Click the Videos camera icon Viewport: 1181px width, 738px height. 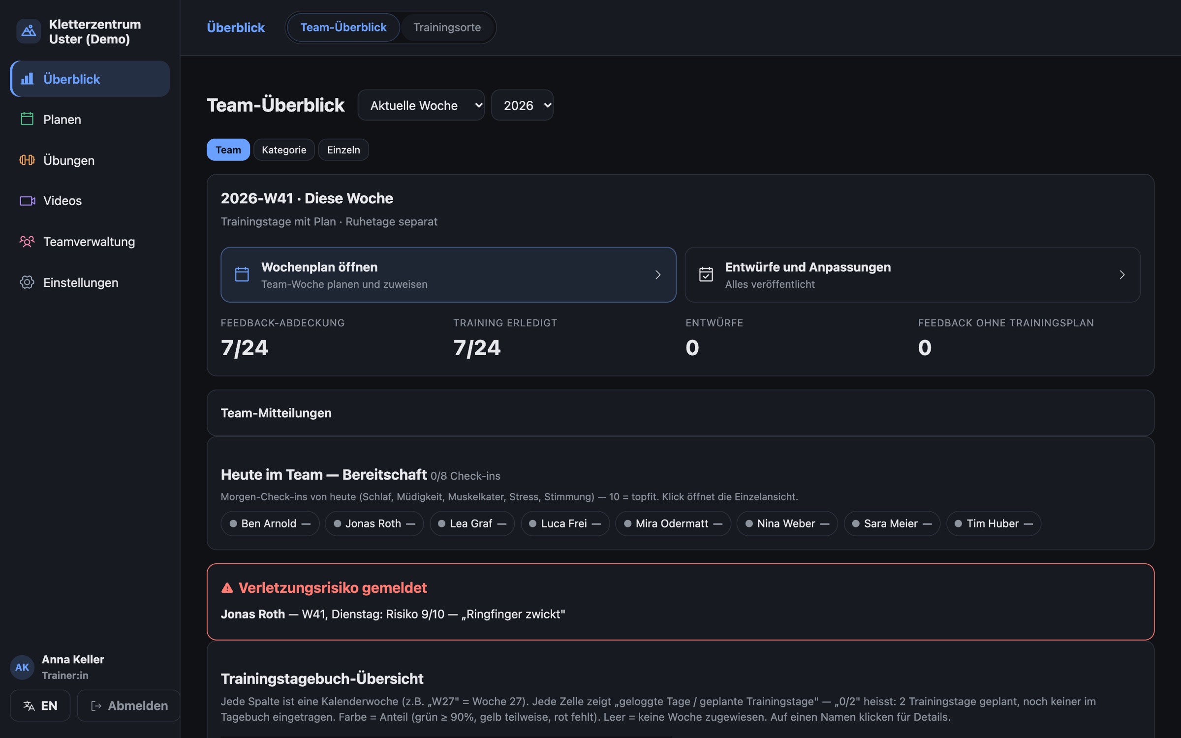coord(28,201)
